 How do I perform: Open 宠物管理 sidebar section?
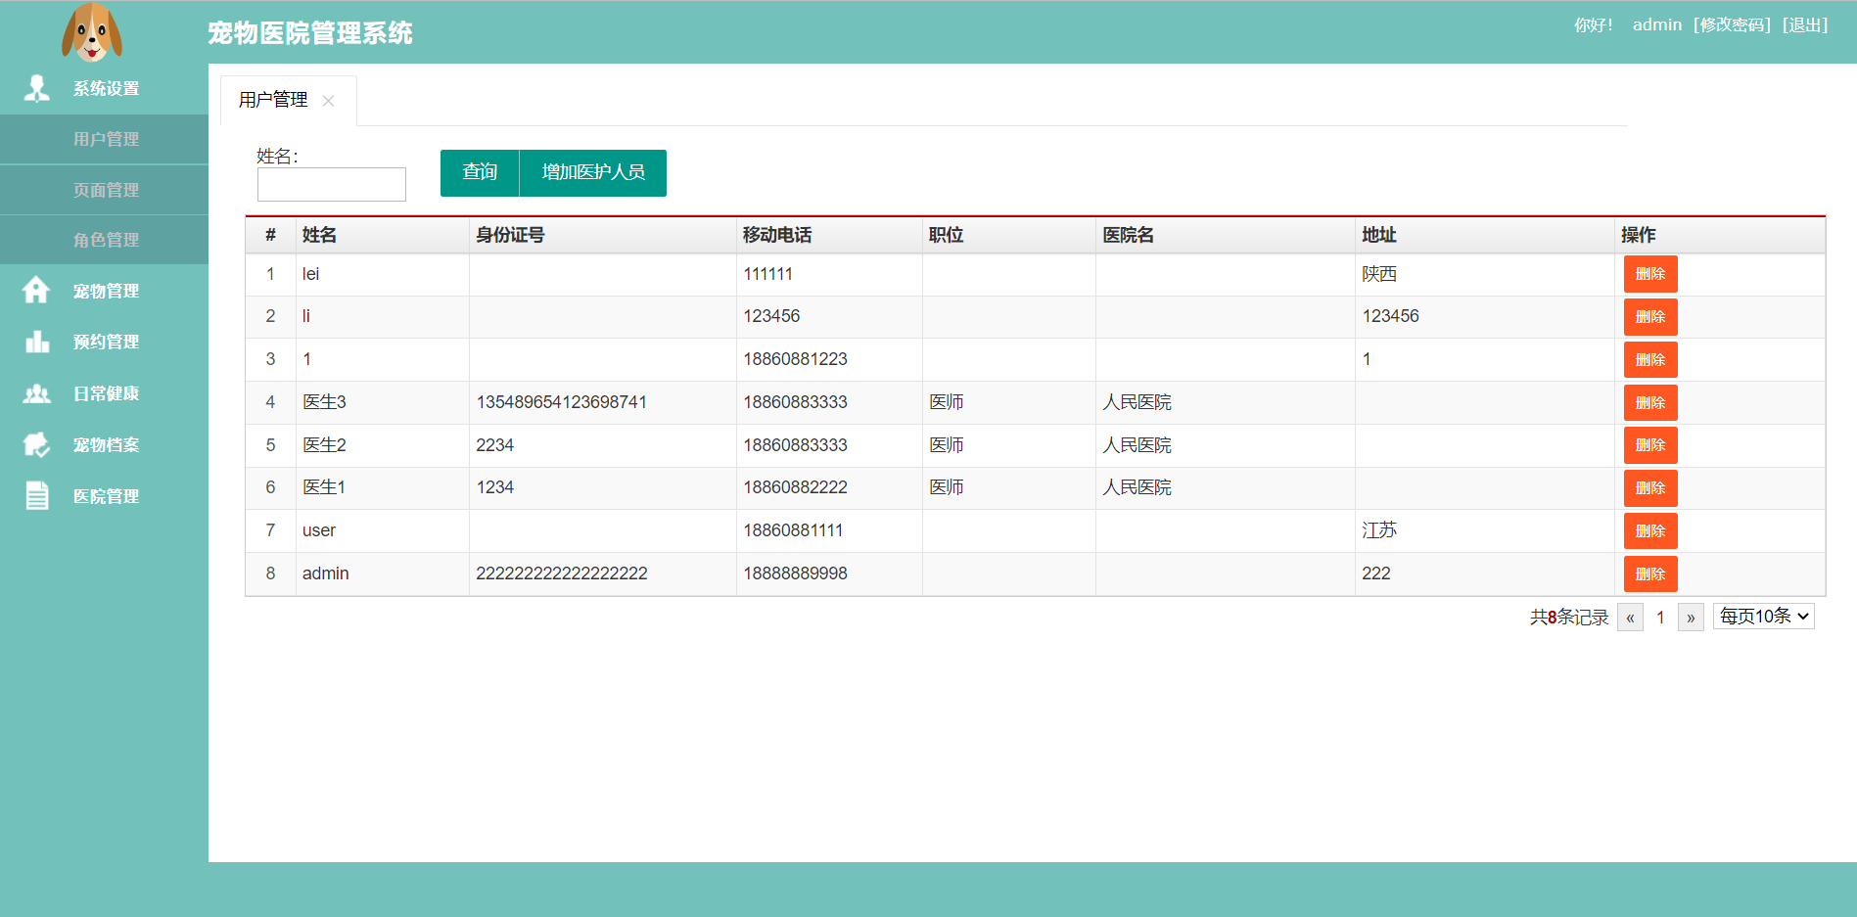point(104,291)
